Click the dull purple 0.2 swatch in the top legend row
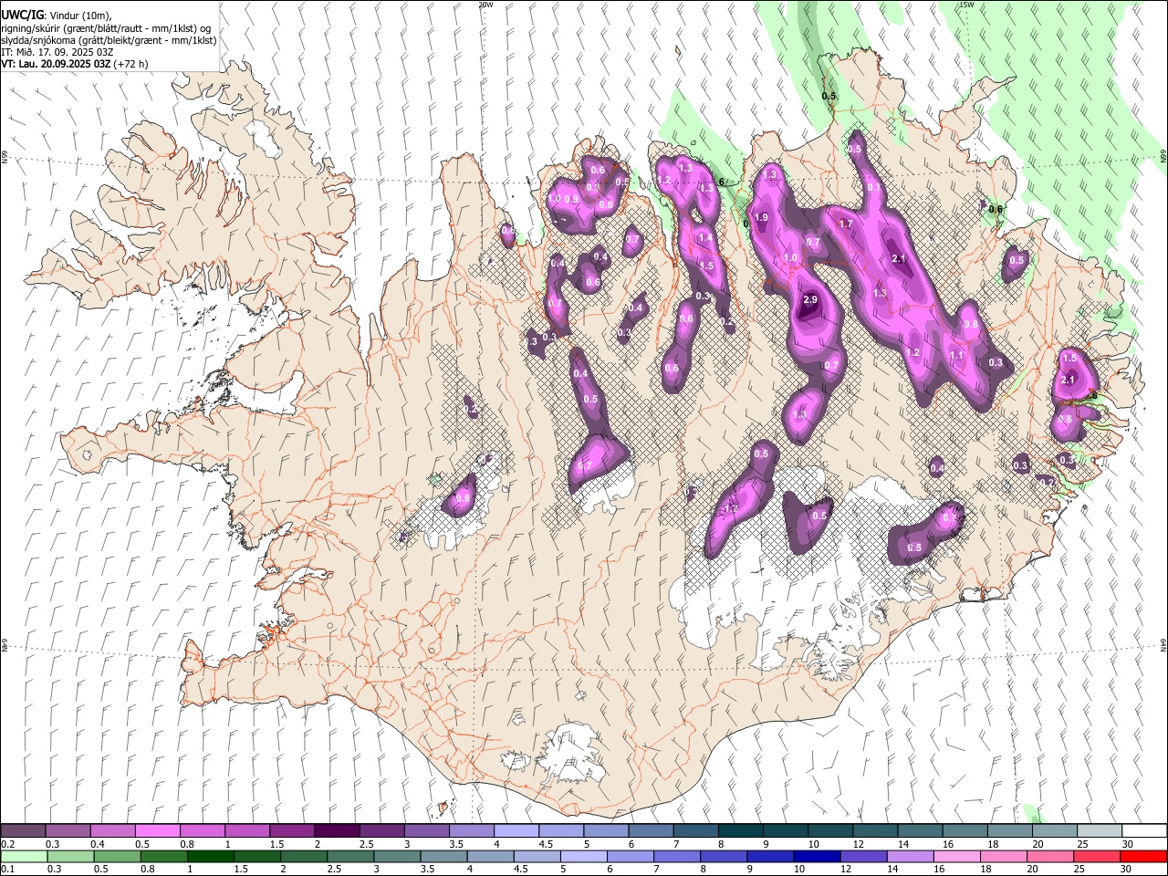 click(x=23, y=831)
